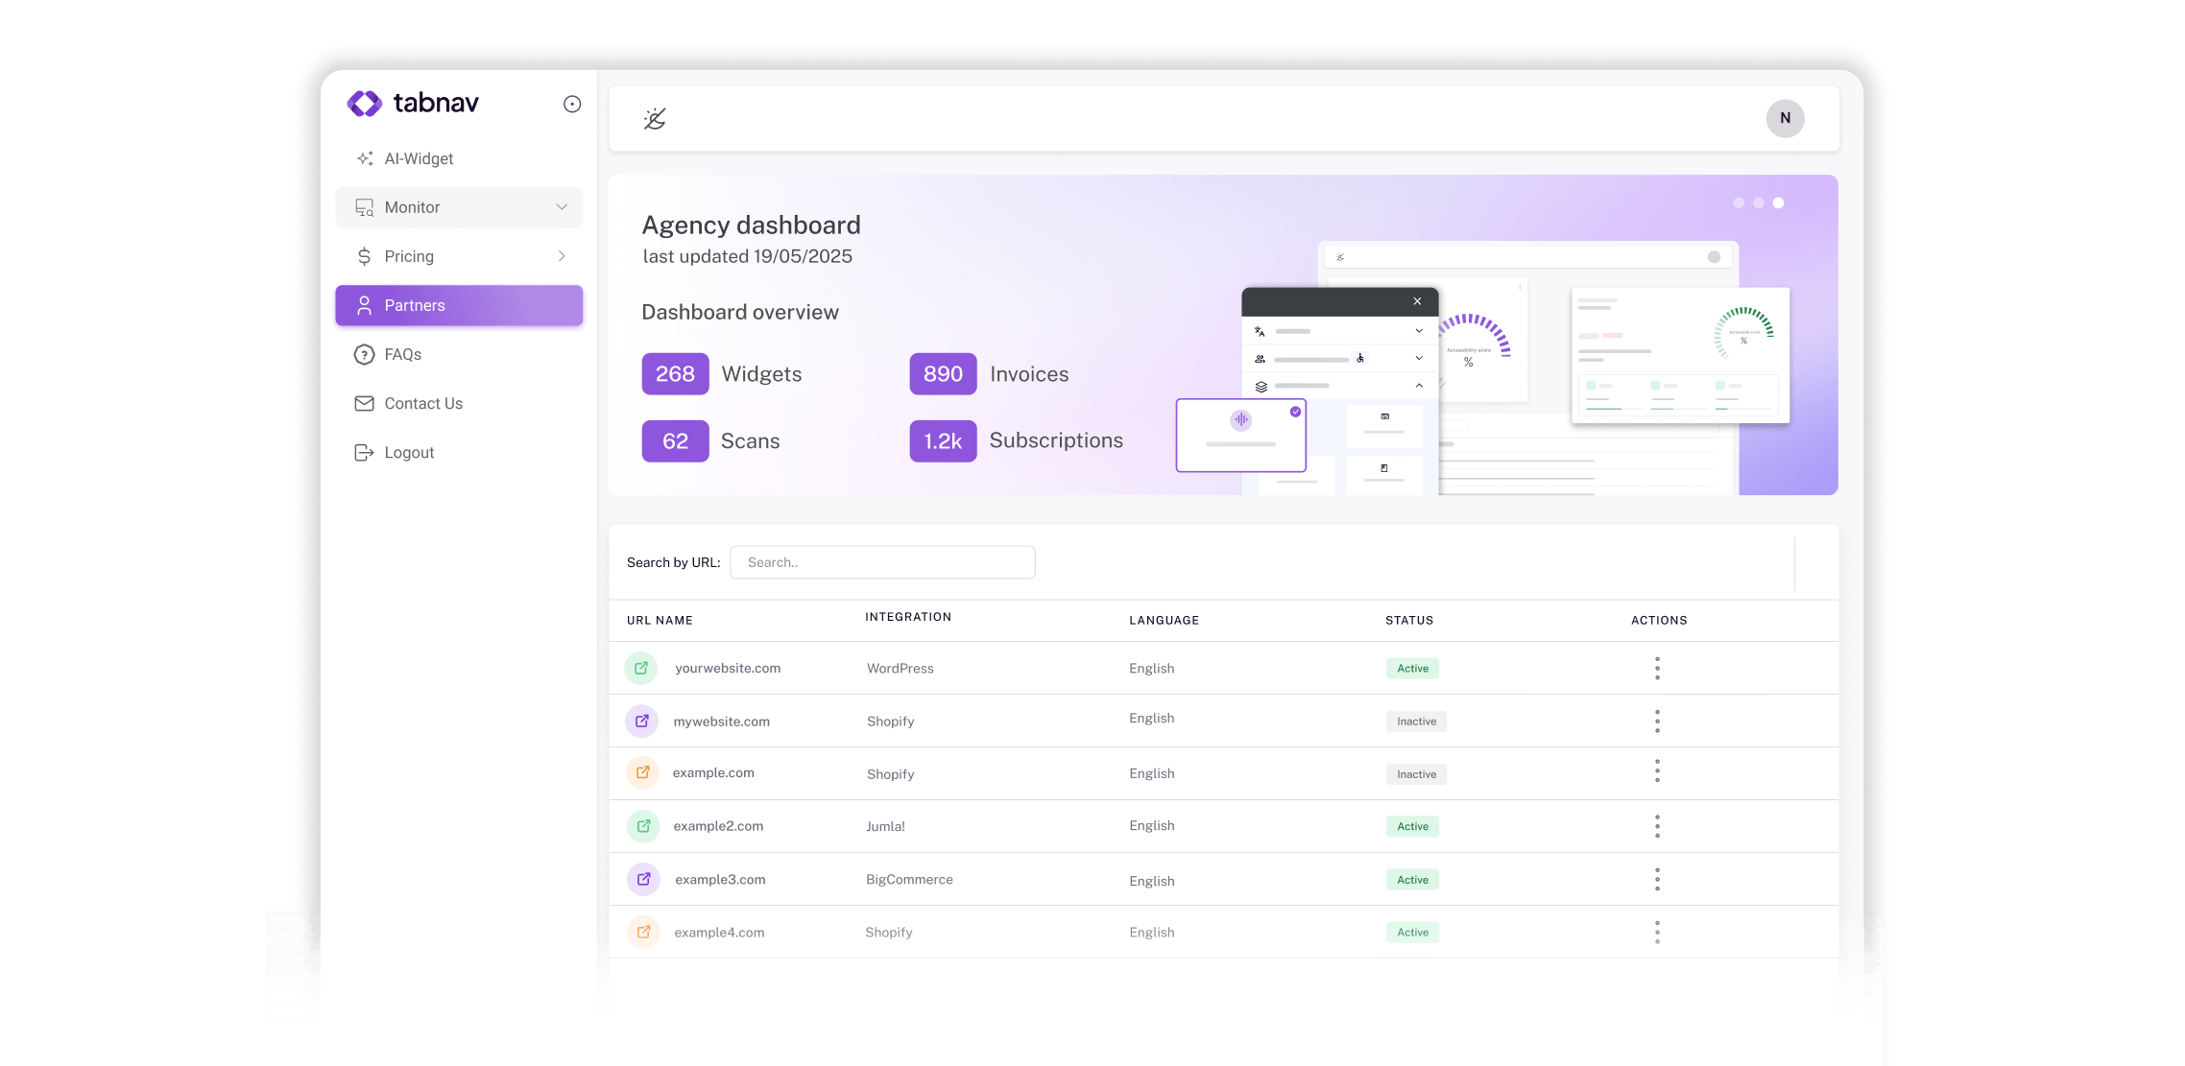
Task: Select Partners in the sidebar menu
Action: coord(414,305)
